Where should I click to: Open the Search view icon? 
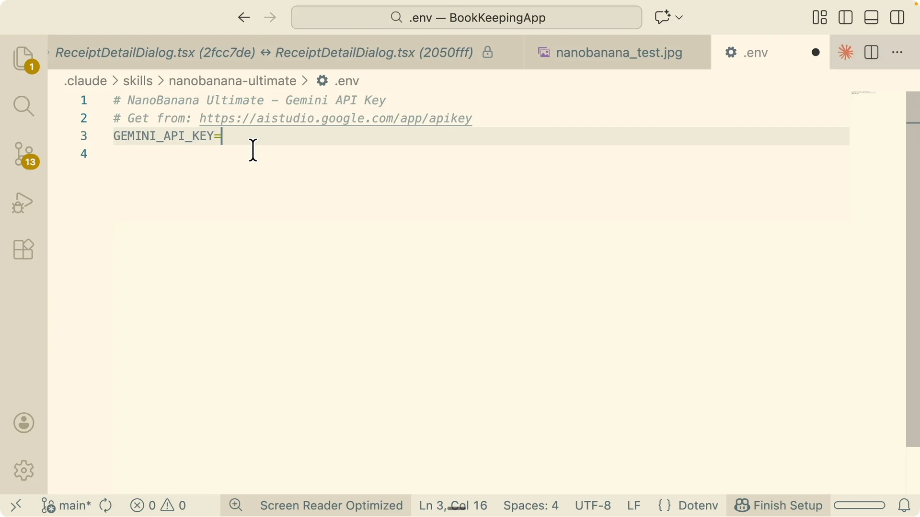tap(23, 106)
